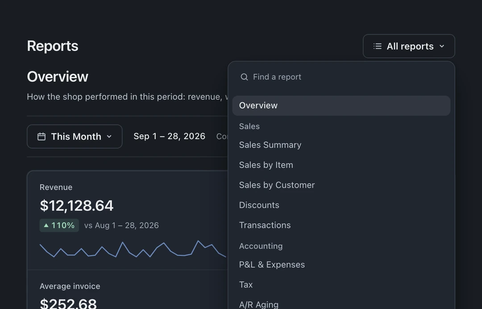
Task: Click the Reports page title
Action: tap(53, 46)
